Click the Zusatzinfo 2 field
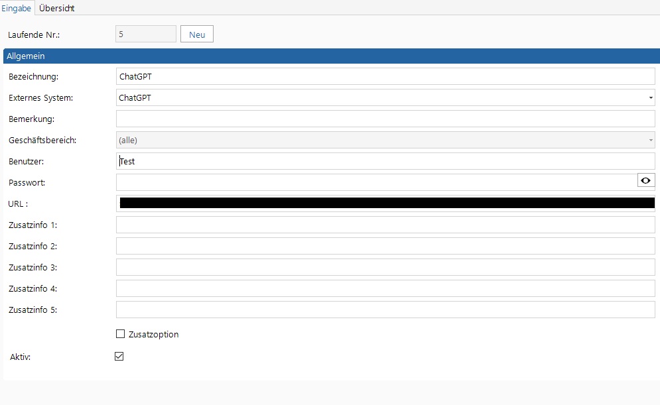The image size is (660, 405). coord(385,246)
